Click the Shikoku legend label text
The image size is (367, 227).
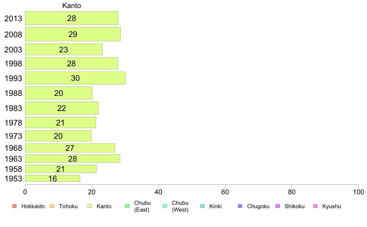pyautogui.click(x=294, y=206)
